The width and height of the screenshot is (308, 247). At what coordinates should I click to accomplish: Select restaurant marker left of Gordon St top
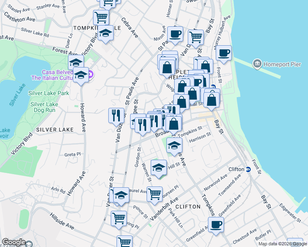pos(142,126)
